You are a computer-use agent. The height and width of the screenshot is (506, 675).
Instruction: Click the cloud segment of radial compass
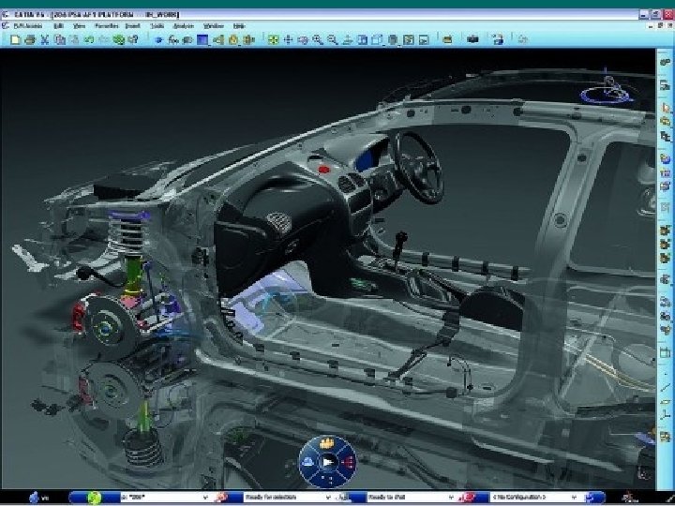307,463
